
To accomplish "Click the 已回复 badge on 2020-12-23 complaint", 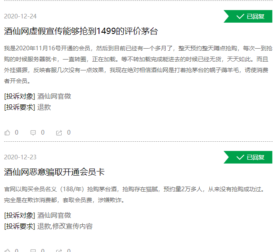I will pyautogui.click(x=248, y=157).
